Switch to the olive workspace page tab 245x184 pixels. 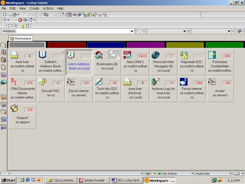click(185, 45)
